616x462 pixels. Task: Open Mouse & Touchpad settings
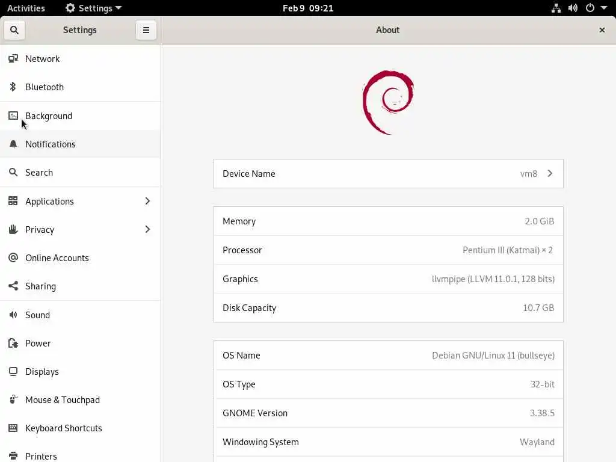tap(80, 399)
